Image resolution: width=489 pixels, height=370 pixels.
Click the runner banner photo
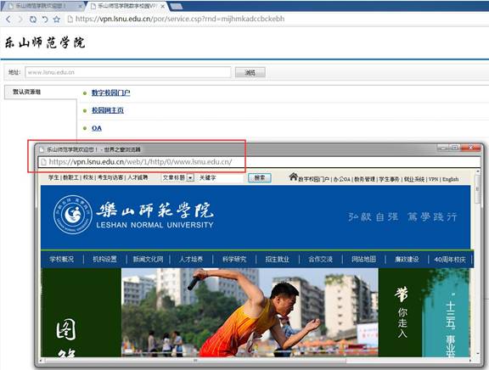(250, 312)
